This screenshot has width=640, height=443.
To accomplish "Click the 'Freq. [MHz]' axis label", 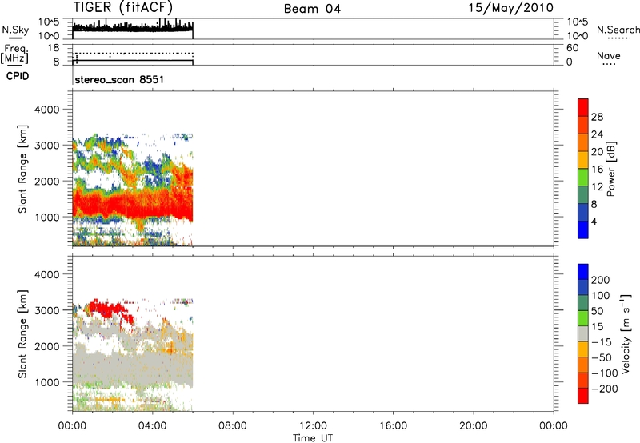I will click(14, 54).
